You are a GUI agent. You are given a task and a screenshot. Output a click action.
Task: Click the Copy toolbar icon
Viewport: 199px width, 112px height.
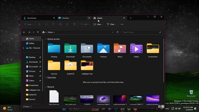point(46,24)
